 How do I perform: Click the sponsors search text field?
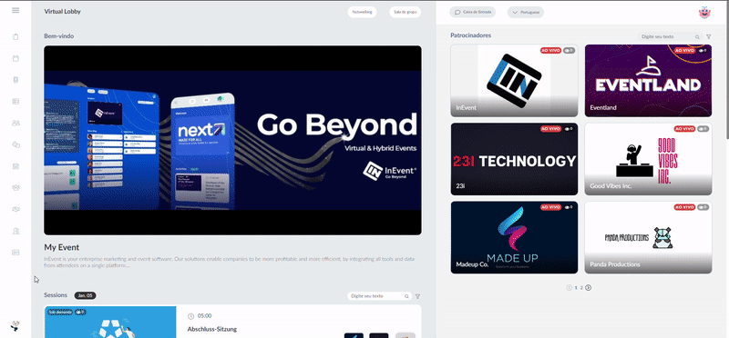coord(666,36)
